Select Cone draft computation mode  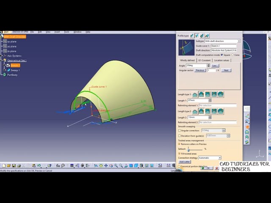point(232,55)
